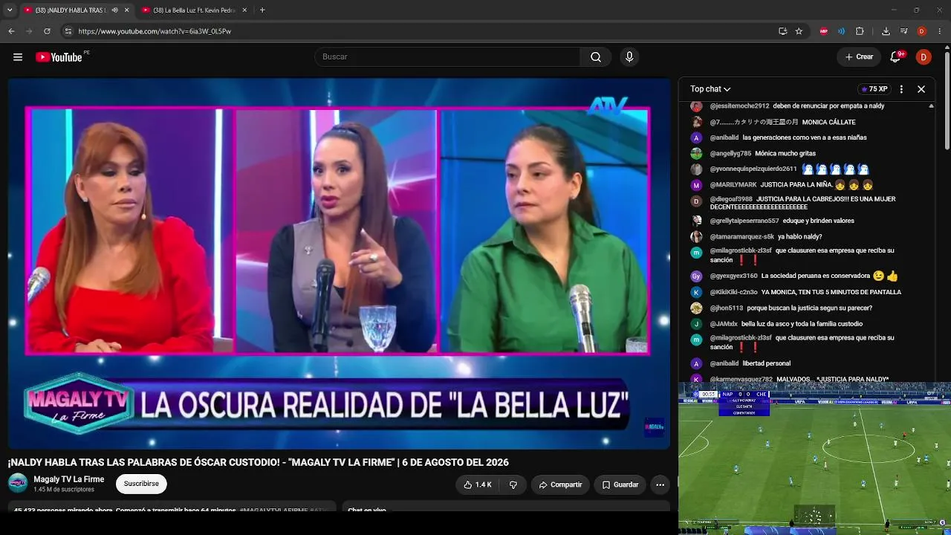Open YouTube notifications bell
Viewport: 951px width, 535px height.
click(896, 57)
